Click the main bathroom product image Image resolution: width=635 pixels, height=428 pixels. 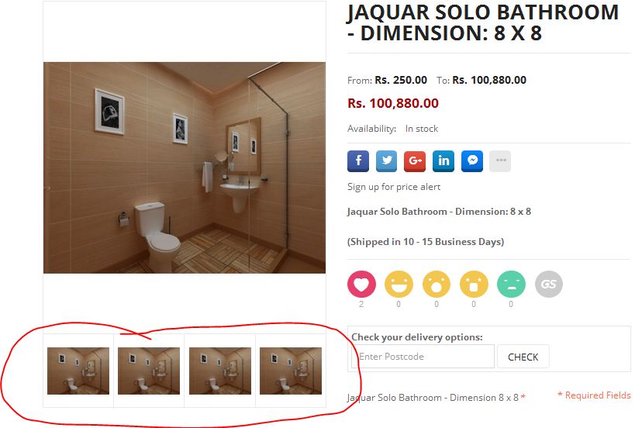point(185,167)
